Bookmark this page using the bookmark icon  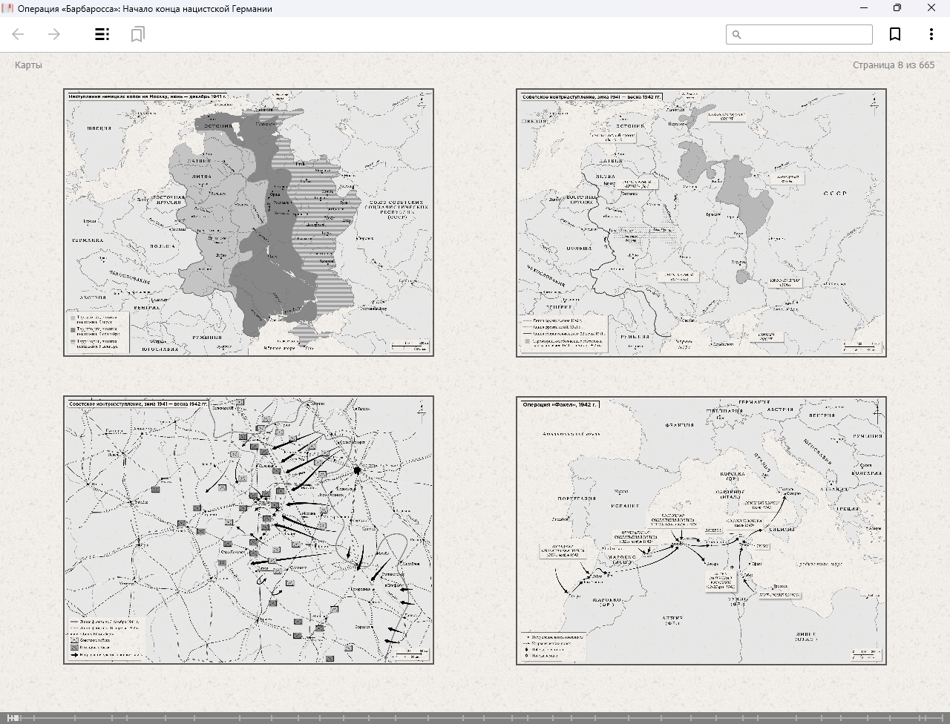pos(895,34)
